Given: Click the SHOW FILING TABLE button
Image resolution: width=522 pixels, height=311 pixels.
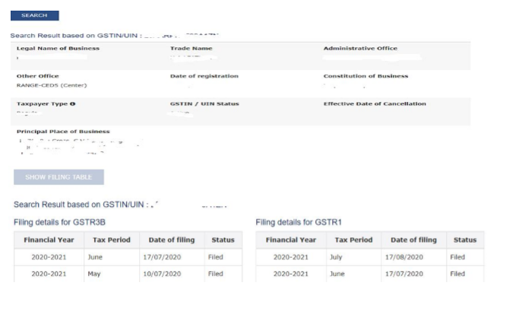Looking at the screenshot, I should pyautogui.click(x=59, y=177).
